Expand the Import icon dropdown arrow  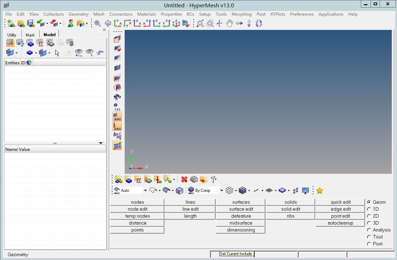pos(47,24)
